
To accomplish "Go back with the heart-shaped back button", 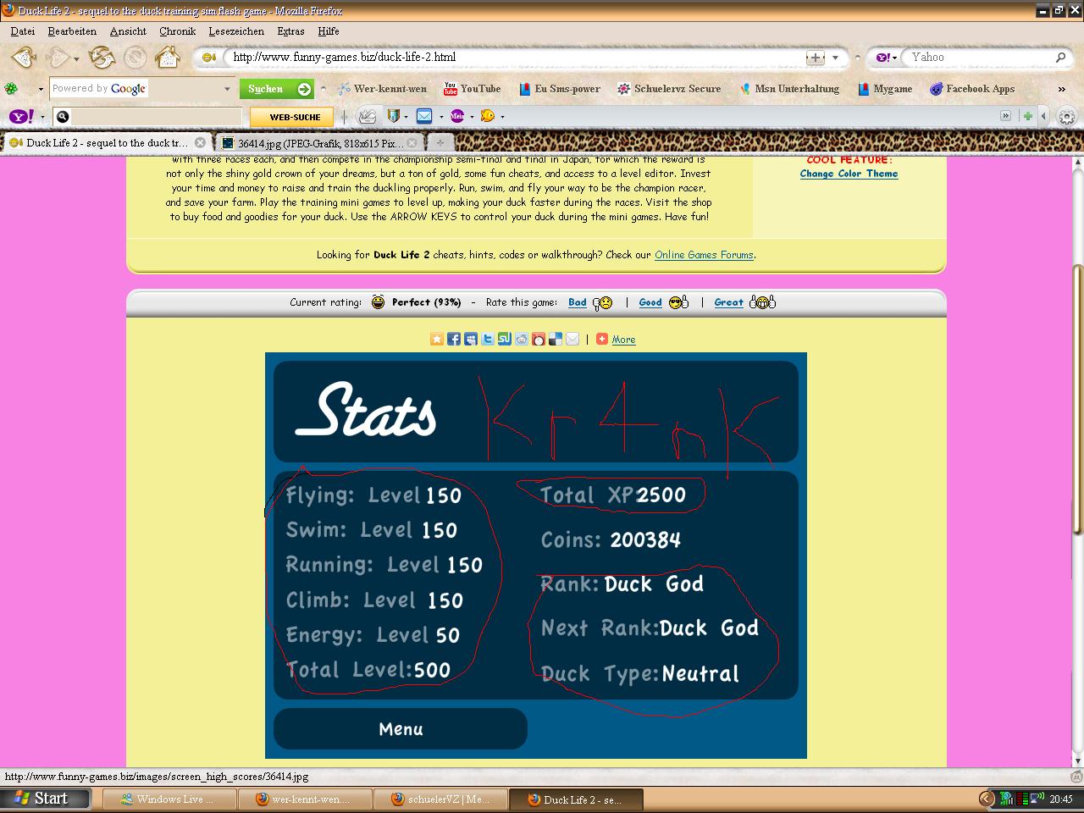I will click(23, 58).
